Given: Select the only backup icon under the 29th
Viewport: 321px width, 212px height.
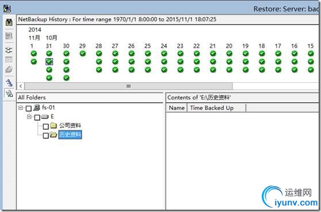Looking at the screenshot, I should [x=83, y=53].
